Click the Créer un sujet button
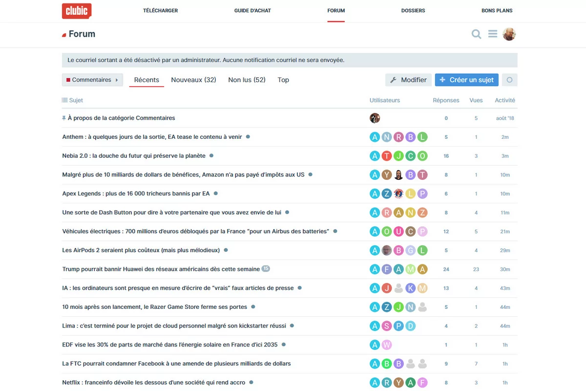 (467, 80)
